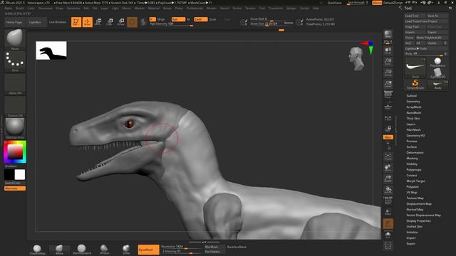Toggle the DynaMesh button

148,250
